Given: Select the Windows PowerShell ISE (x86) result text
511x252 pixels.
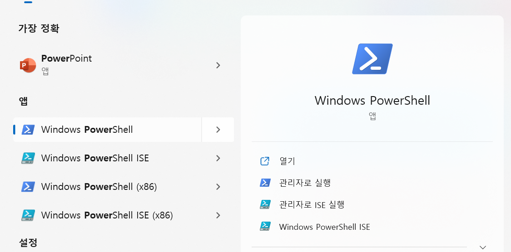Looking at the screenshot, I should [107, 215].
